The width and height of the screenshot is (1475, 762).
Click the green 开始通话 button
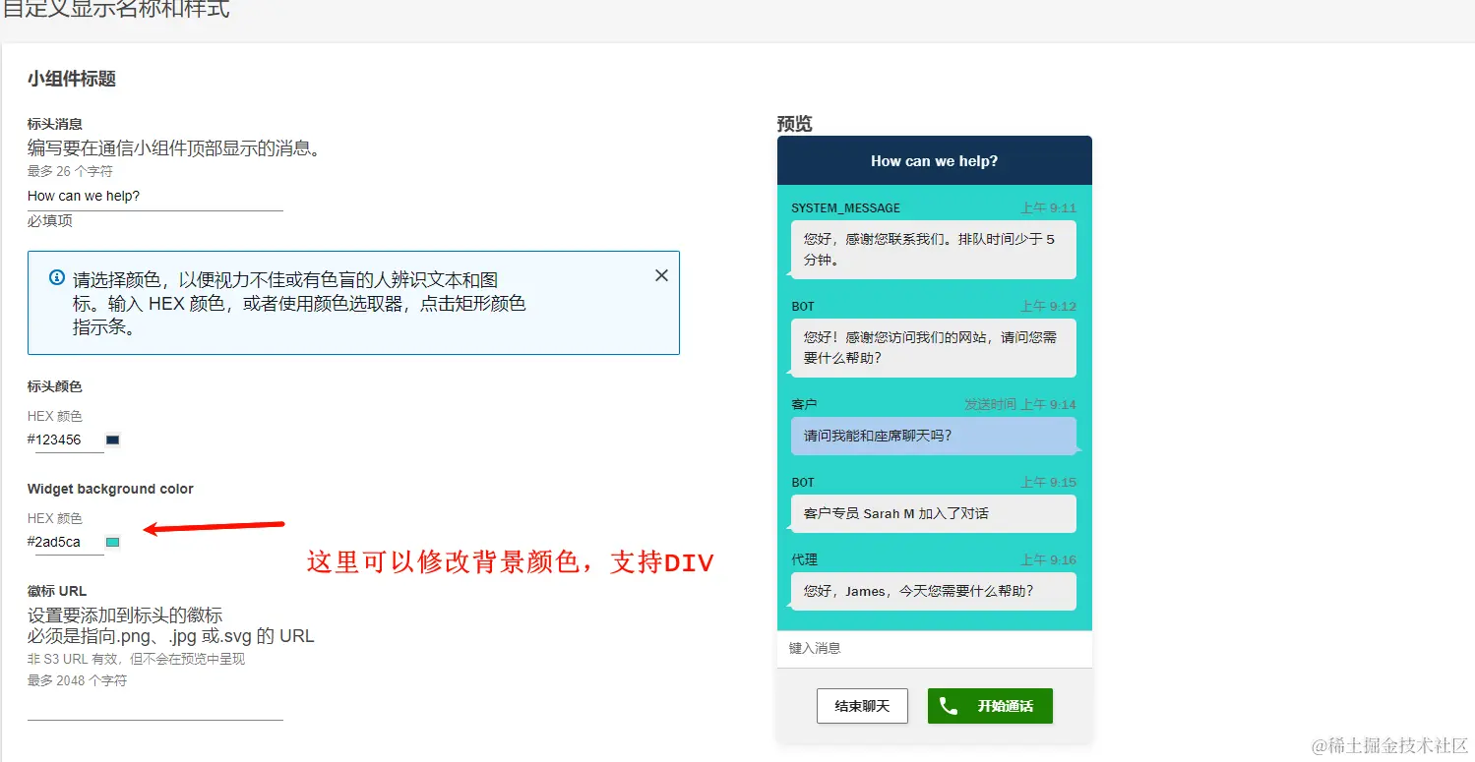[x=990, y=706]
